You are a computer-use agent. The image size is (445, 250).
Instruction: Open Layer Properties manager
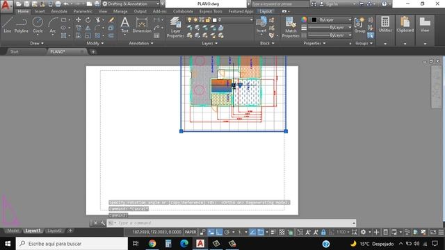click(x=175, y=27)
